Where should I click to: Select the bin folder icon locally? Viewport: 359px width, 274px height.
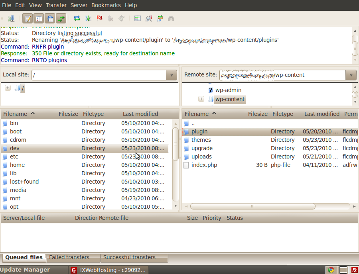pos(5,123)
